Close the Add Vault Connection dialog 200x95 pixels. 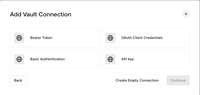186,14
